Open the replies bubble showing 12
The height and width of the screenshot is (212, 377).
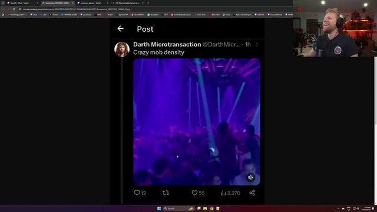click(140, 193)
